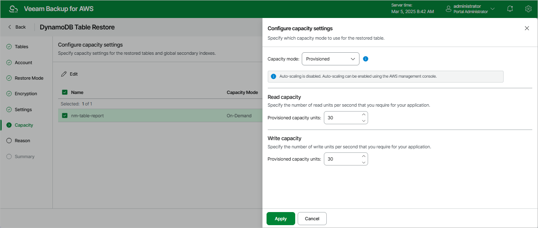The width and height of the screenshot is (538, 228).
Task: Expand the administrator account dropdown chevron
Action: [493, 9]
